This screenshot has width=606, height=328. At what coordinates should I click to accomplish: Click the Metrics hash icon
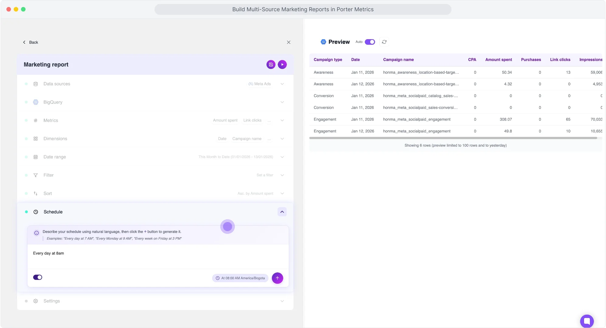[x=36, y=120]
